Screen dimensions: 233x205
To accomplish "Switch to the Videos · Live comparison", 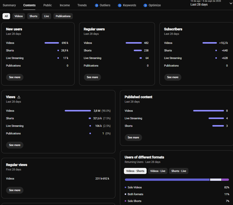I will [158, 171].
